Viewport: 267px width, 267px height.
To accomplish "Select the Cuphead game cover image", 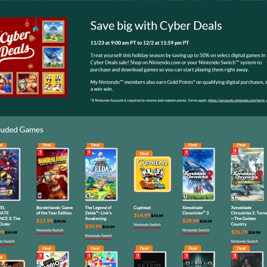I will coord(152,174).
